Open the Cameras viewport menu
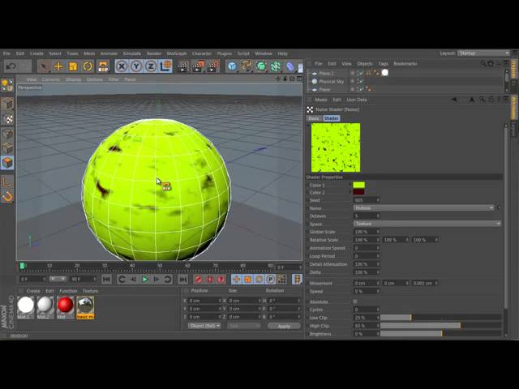 point(51,79)
